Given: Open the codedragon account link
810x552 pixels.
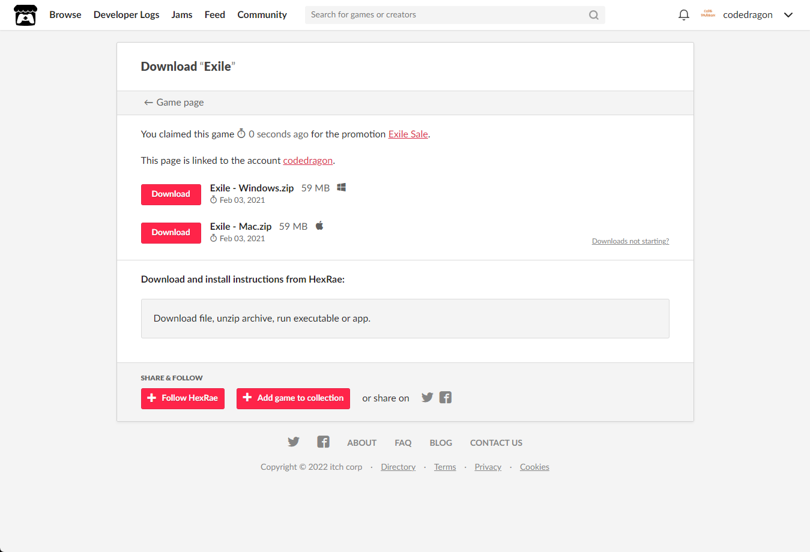Looking at the screenshot, I should point(308,161).
